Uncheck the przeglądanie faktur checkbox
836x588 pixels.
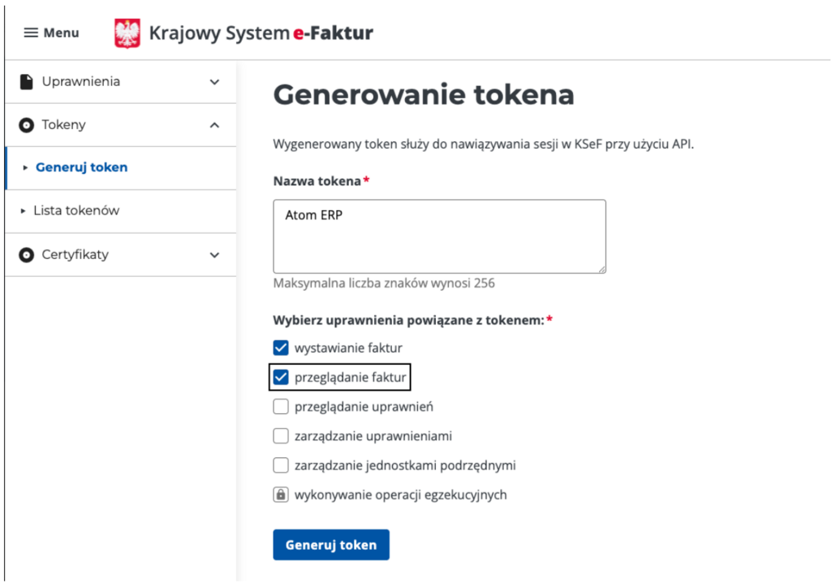(x=281, y=377)
